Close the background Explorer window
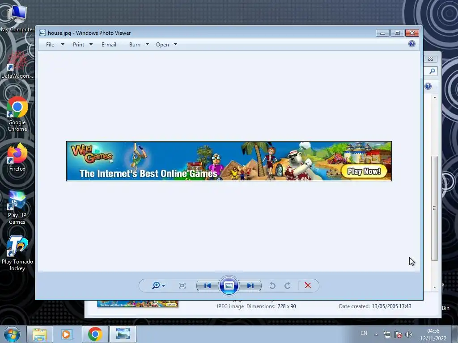Image resolution: width=458 pixels, height=343 pixels. click(431, 59)
